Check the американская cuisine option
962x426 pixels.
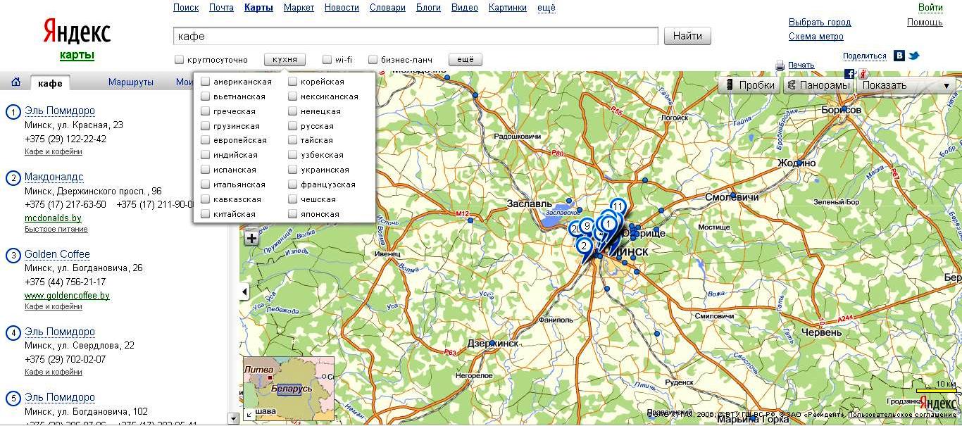pos(206,82)
